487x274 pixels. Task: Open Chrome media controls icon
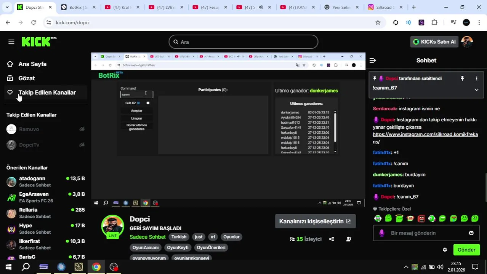(x=453, y=22)
